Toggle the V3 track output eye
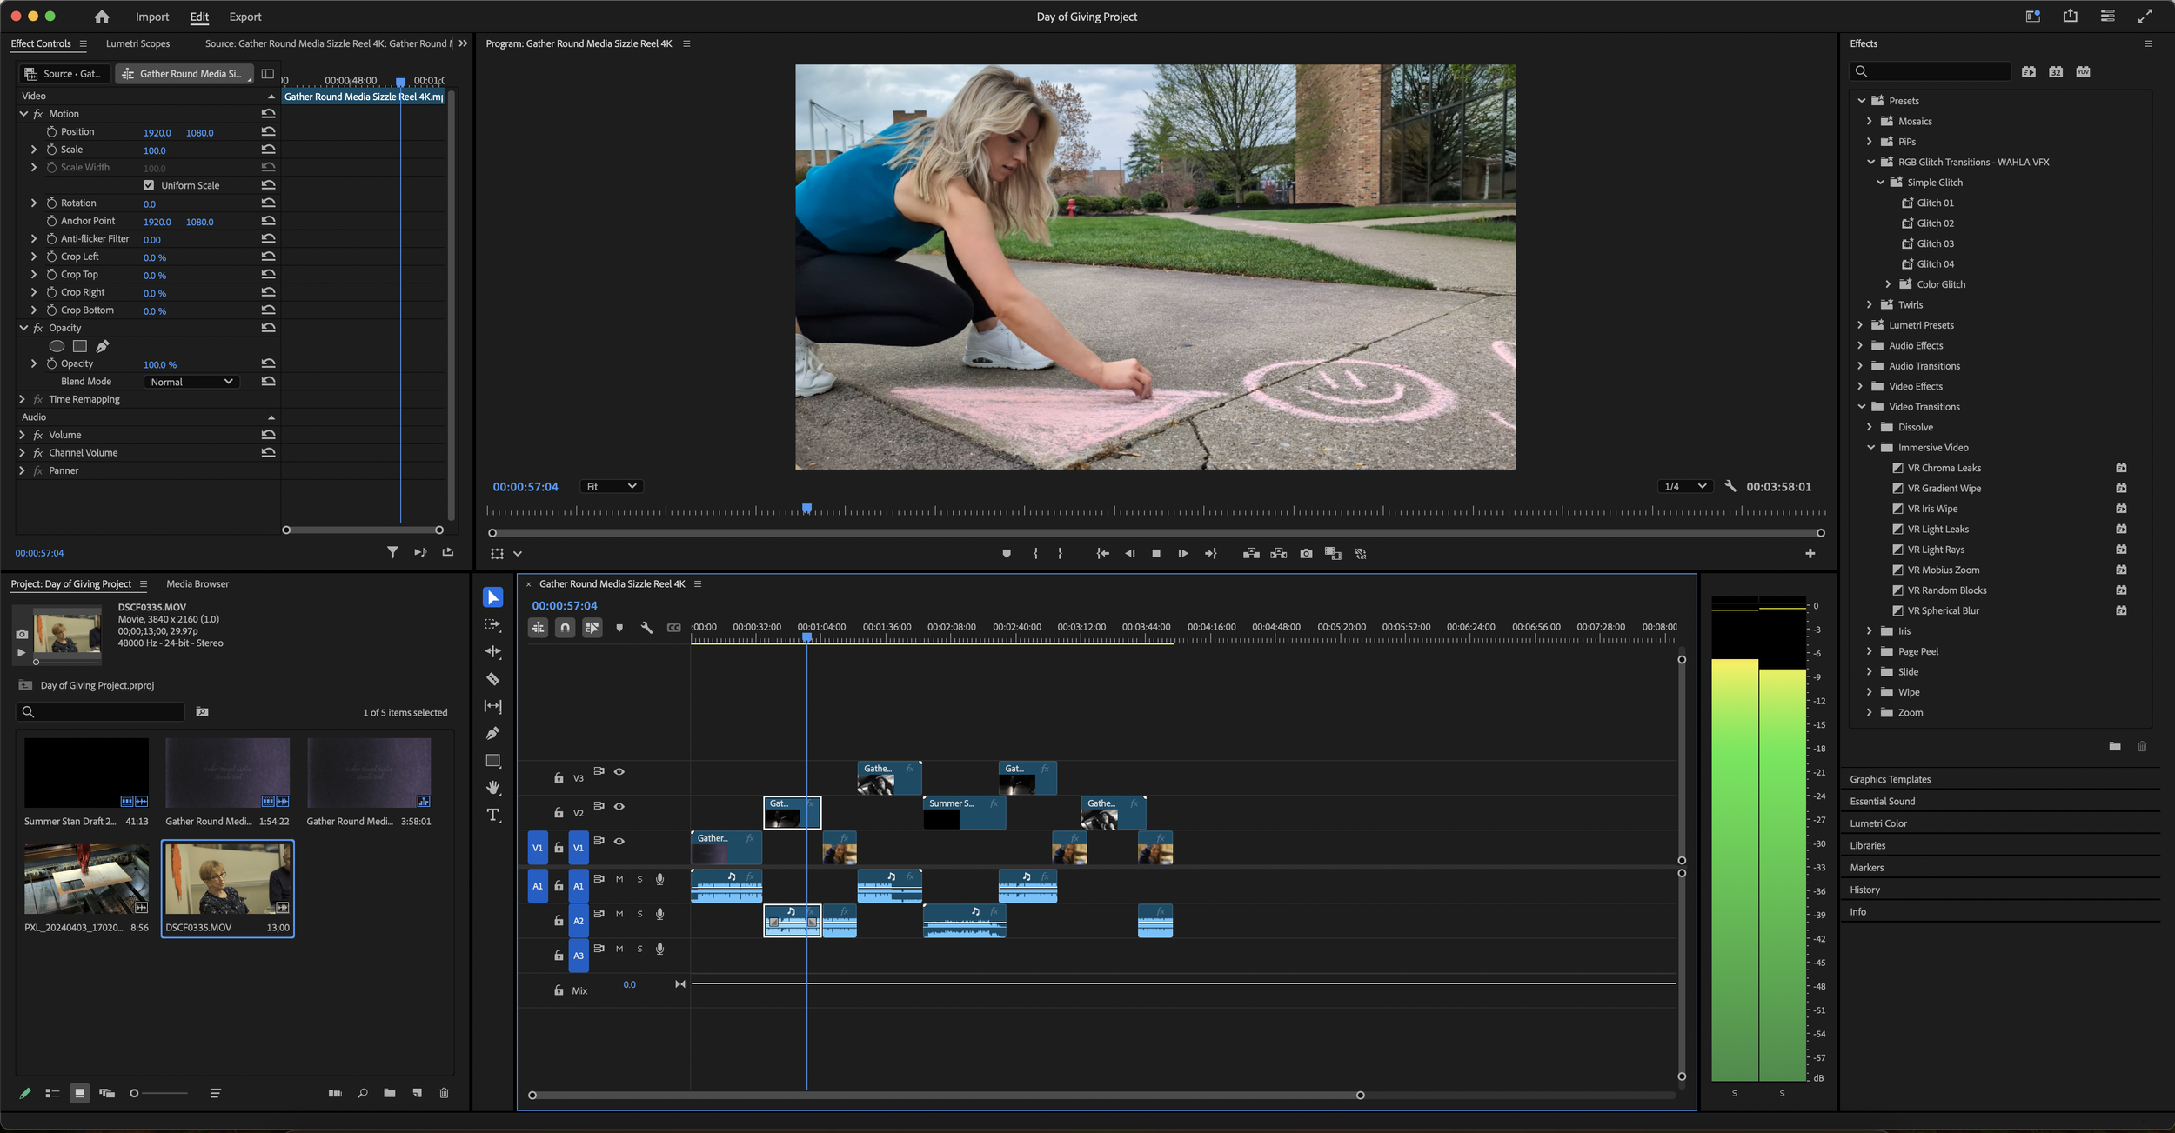Viewport: 2175px width, 1133px height. click(619, 771)
